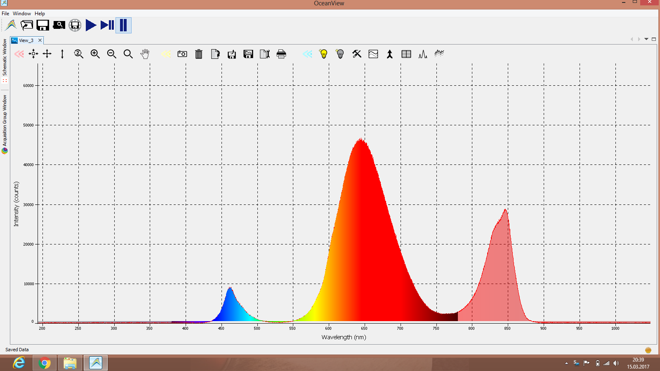Click the save graph to file icon
This screenshot has width=660, height=371.
tap(248, 54)
